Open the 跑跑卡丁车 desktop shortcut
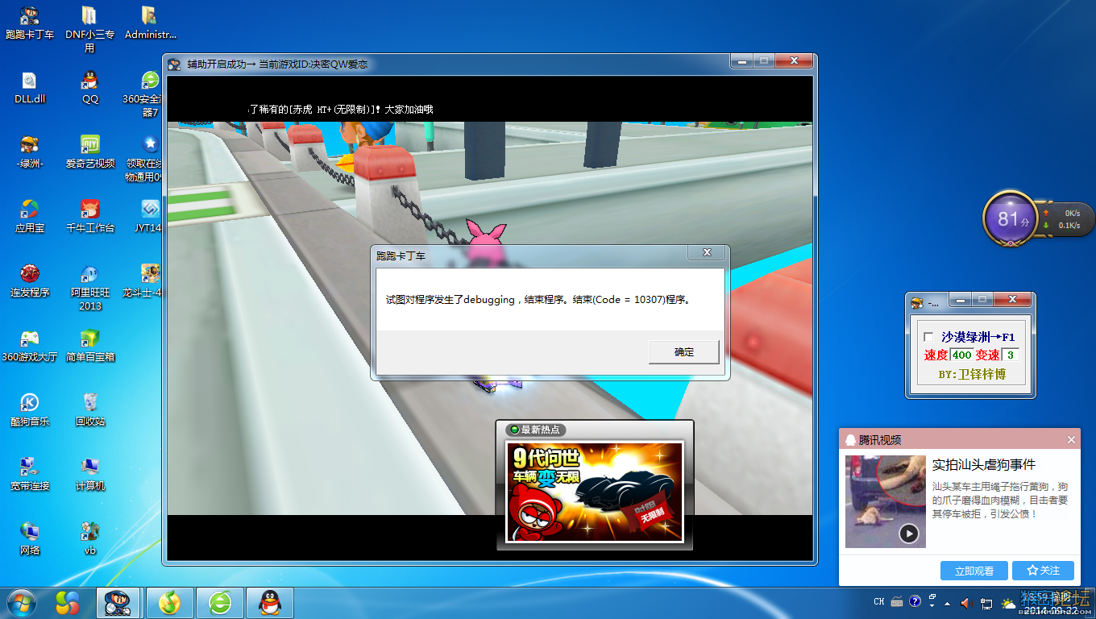The width and height of the screenshot is (1096, 619). 30,23
